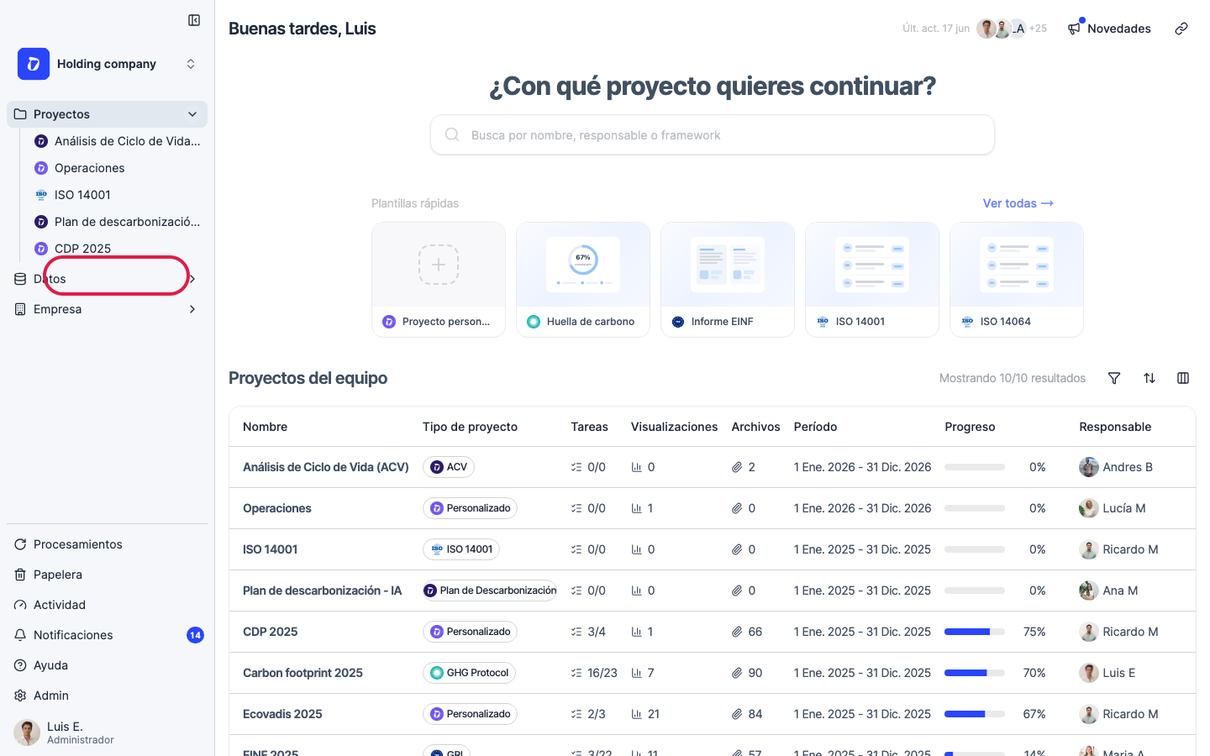The image size is (1210, 756).
Task: Open Papelera trash menu item
Action: 107,575
